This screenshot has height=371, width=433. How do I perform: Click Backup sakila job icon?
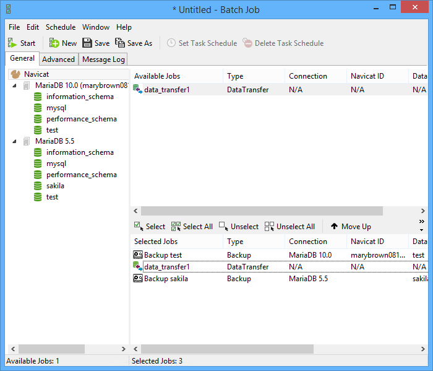coord(138,278)
